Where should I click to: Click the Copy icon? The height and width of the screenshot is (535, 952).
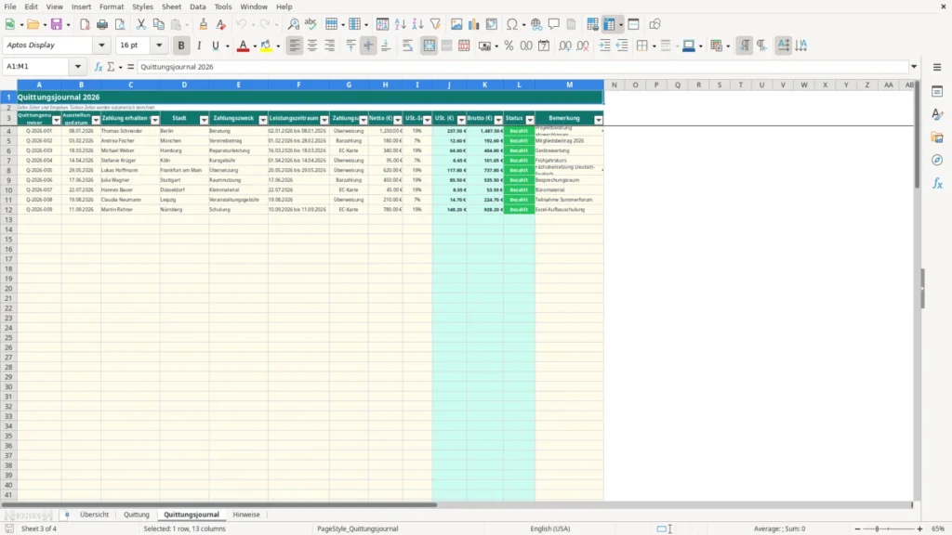[x=158, y=24]
